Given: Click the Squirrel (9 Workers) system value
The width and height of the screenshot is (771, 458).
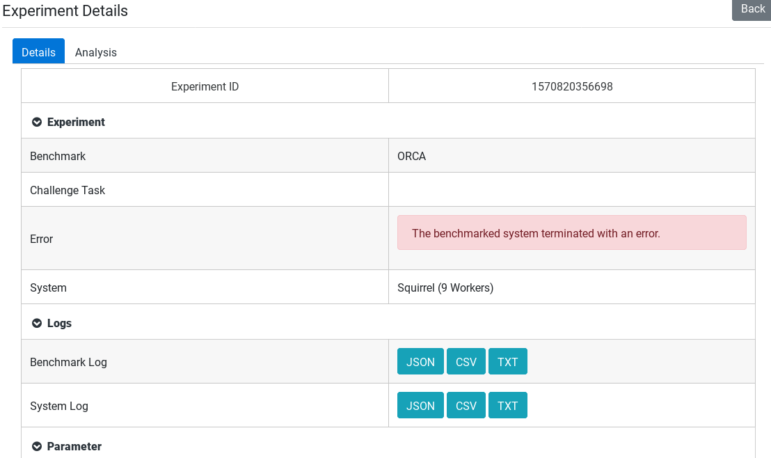Looking at the screenshot, I should [445, 287].
